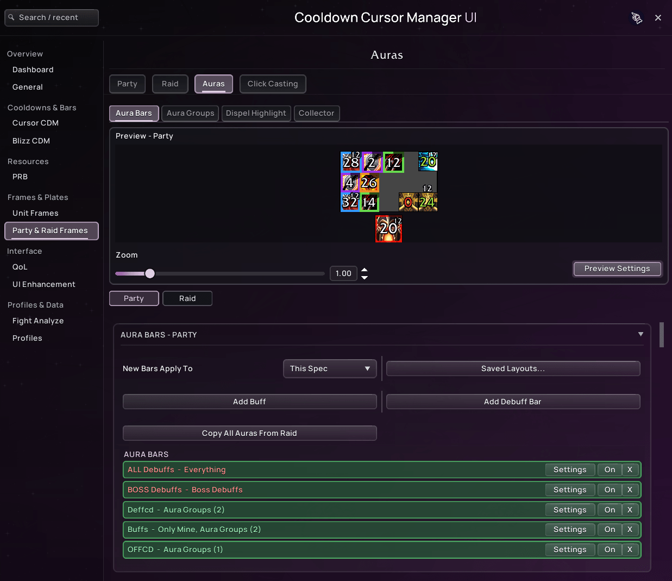Delete the Deffcd aura bar with X
672x581 pixels.
[x=630, y=510]
